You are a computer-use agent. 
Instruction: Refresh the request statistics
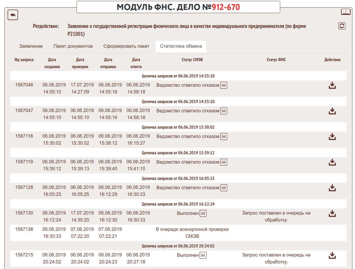pyautogui.click(x=342, y=26)
